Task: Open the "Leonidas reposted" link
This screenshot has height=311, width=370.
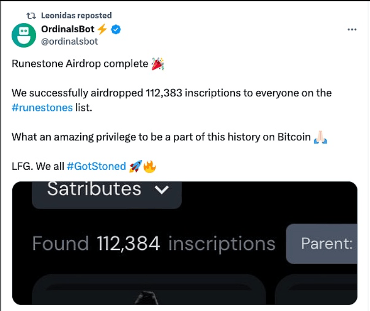Action: [x=76, y=16]
